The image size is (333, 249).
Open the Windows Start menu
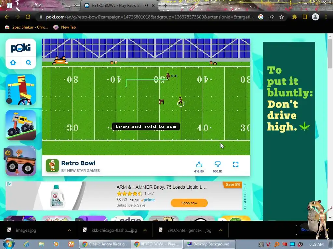(x=9, y=244)
